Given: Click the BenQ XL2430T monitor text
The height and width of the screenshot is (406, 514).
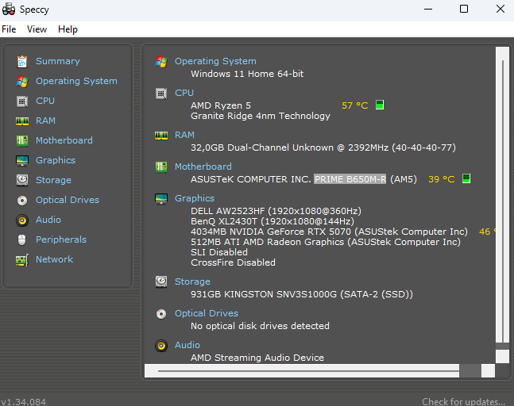Looking at the screenshot, I should pos(272,221).
